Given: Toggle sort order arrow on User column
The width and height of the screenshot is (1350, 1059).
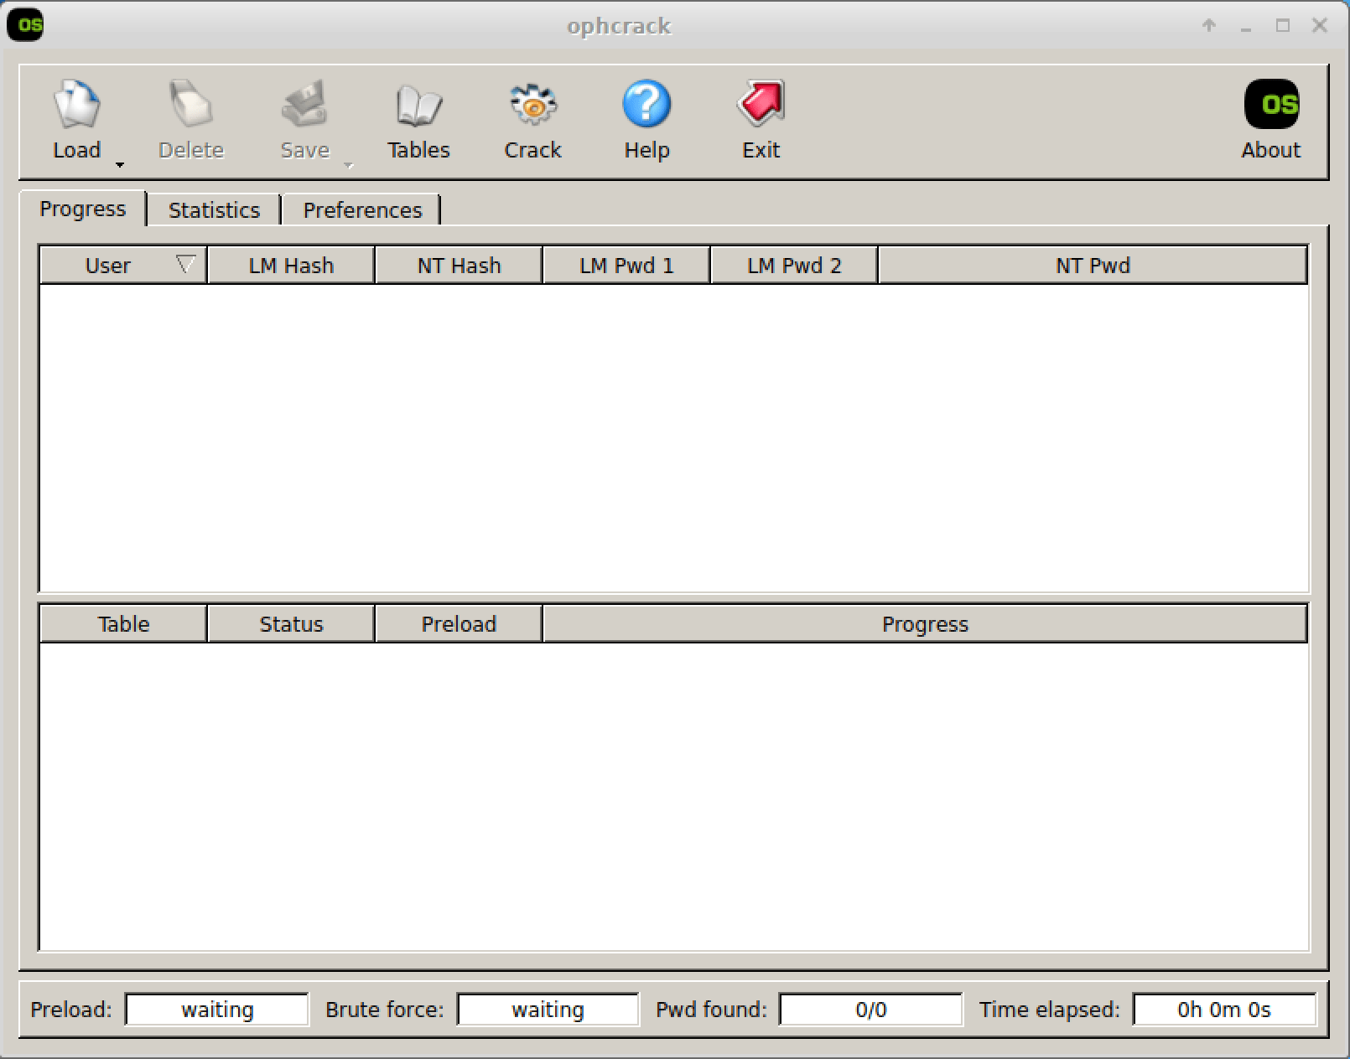Looking at the screenshot, I should (185, 265).
